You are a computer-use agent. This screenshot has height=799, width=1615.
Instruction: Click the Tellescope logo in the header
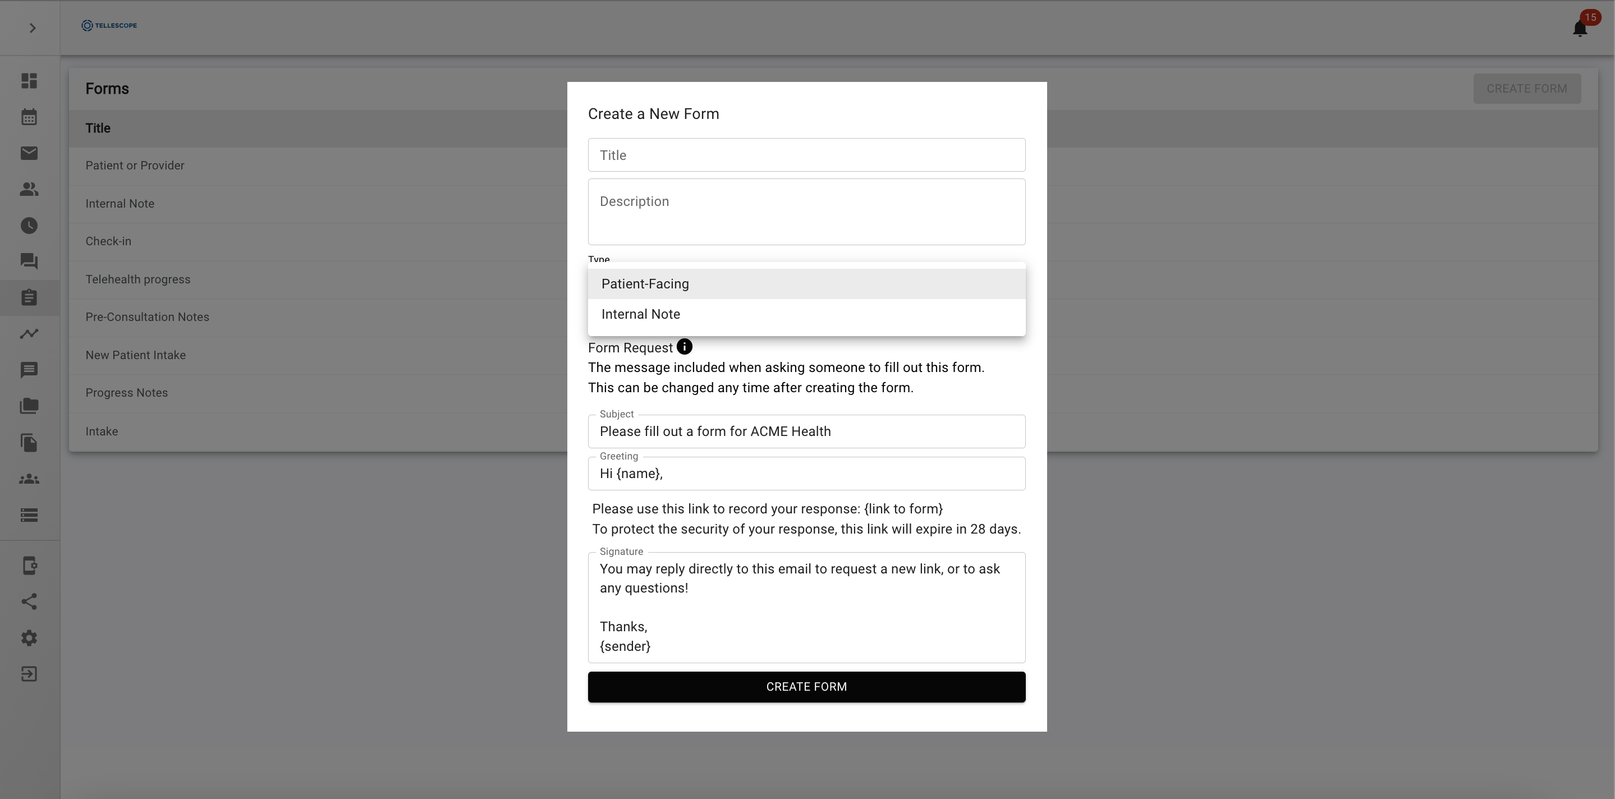click(108, 26)
